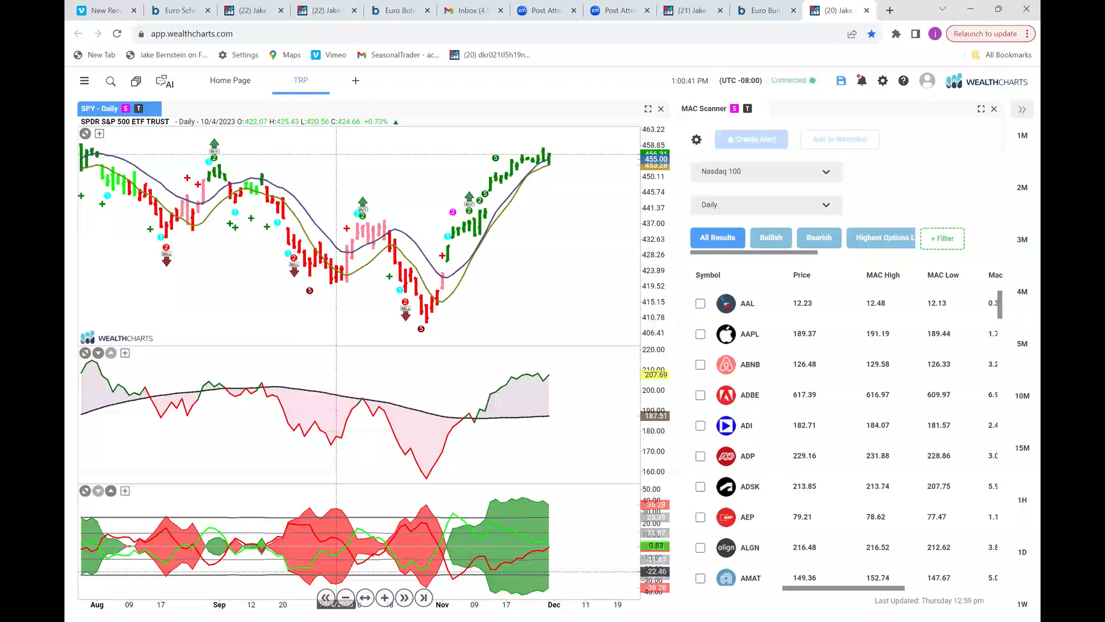Jump forward with the double right arrow control
The image size is (1105, 622).
tap(404, 598)
